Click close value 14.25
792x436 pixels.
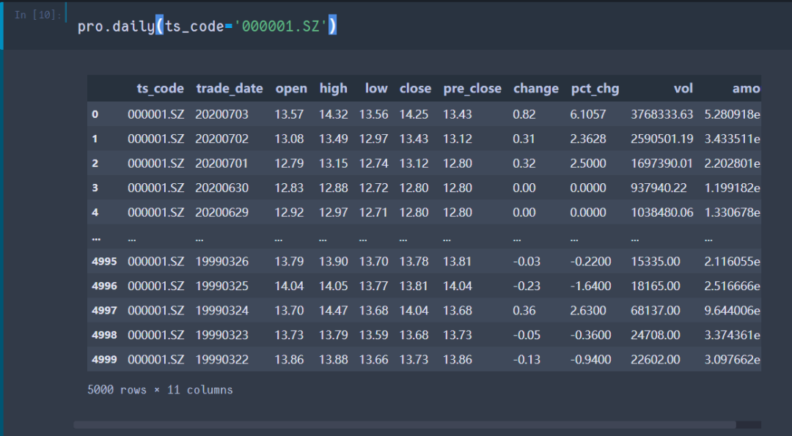414,114
